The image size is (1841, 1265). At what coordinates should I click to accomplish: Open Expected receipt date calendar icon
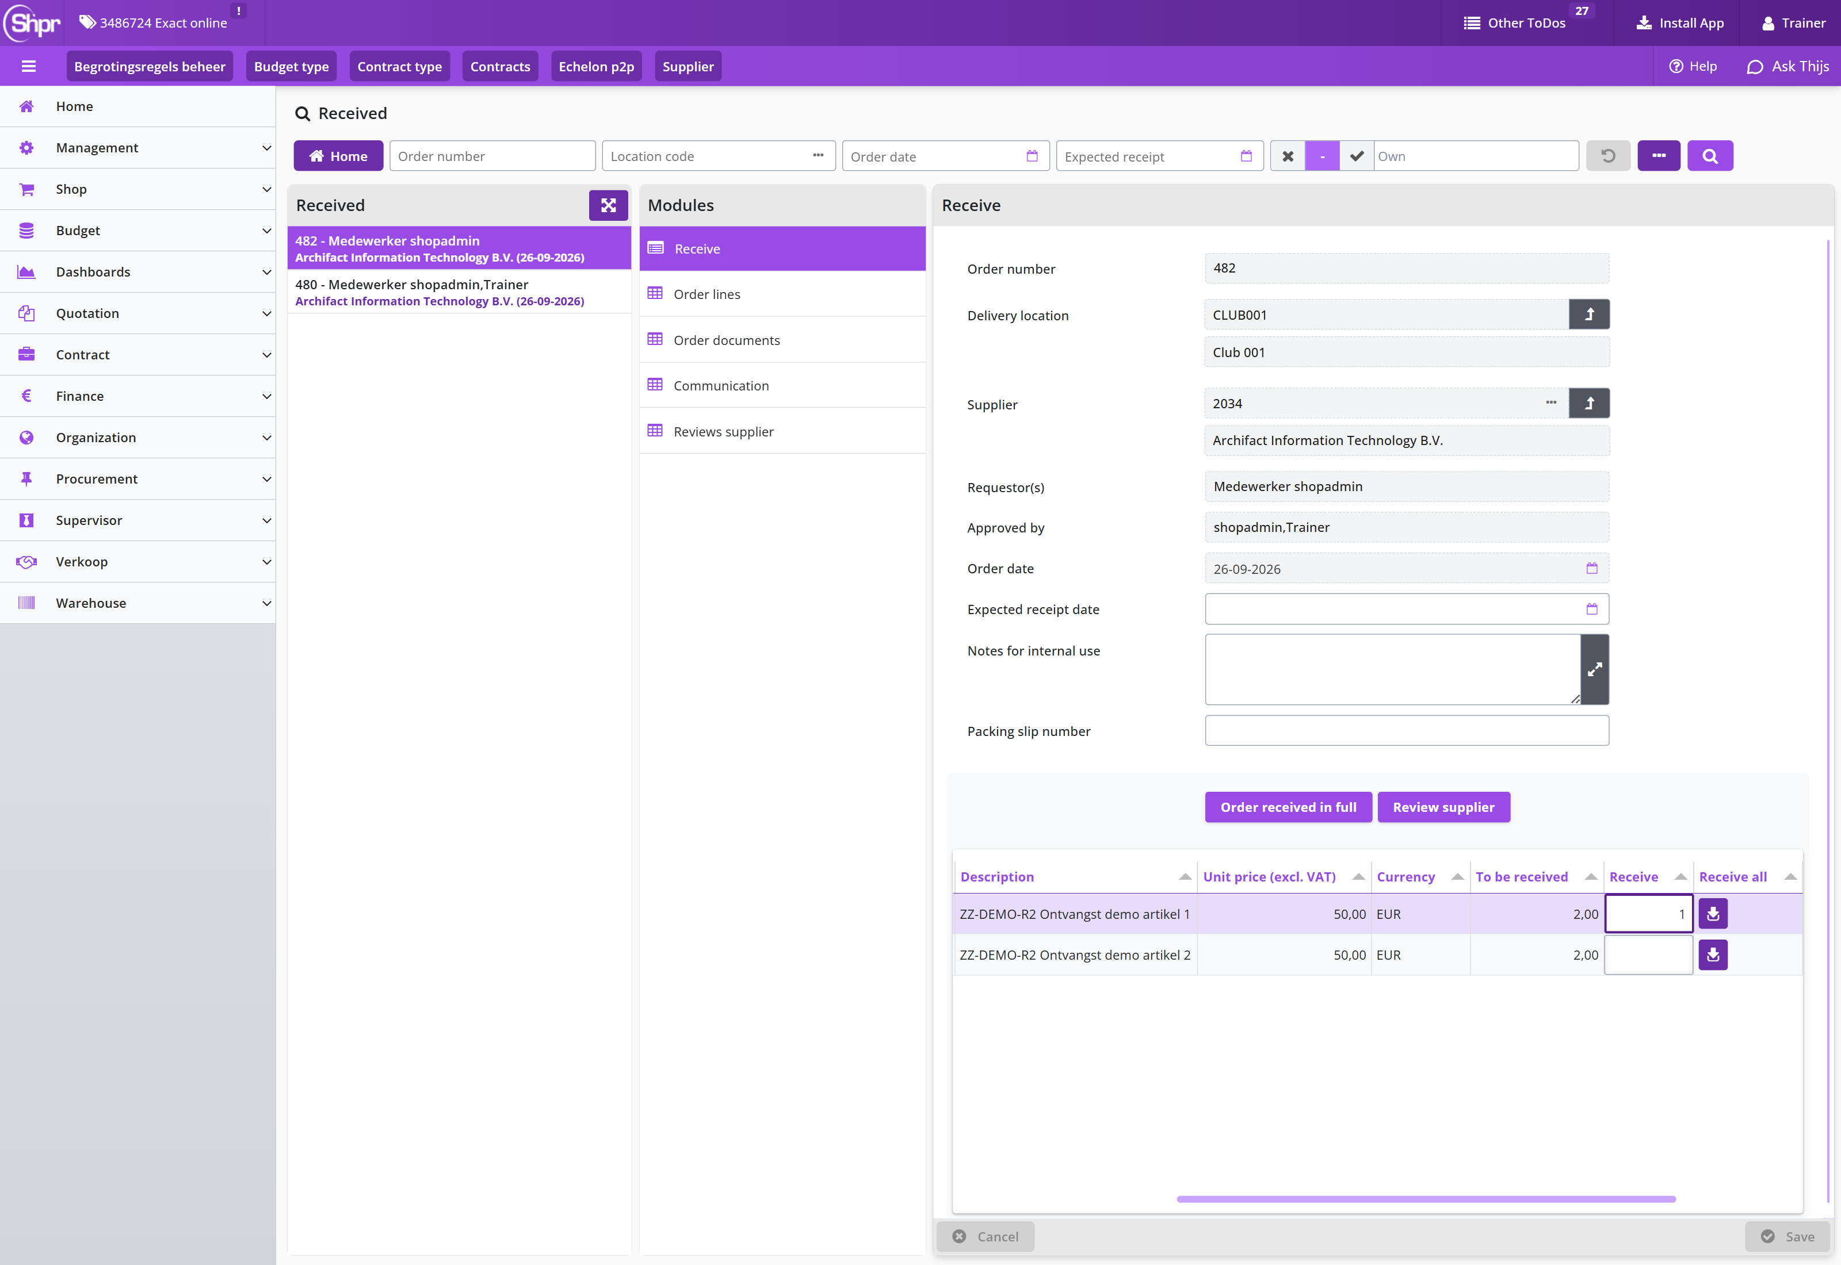1591,609
